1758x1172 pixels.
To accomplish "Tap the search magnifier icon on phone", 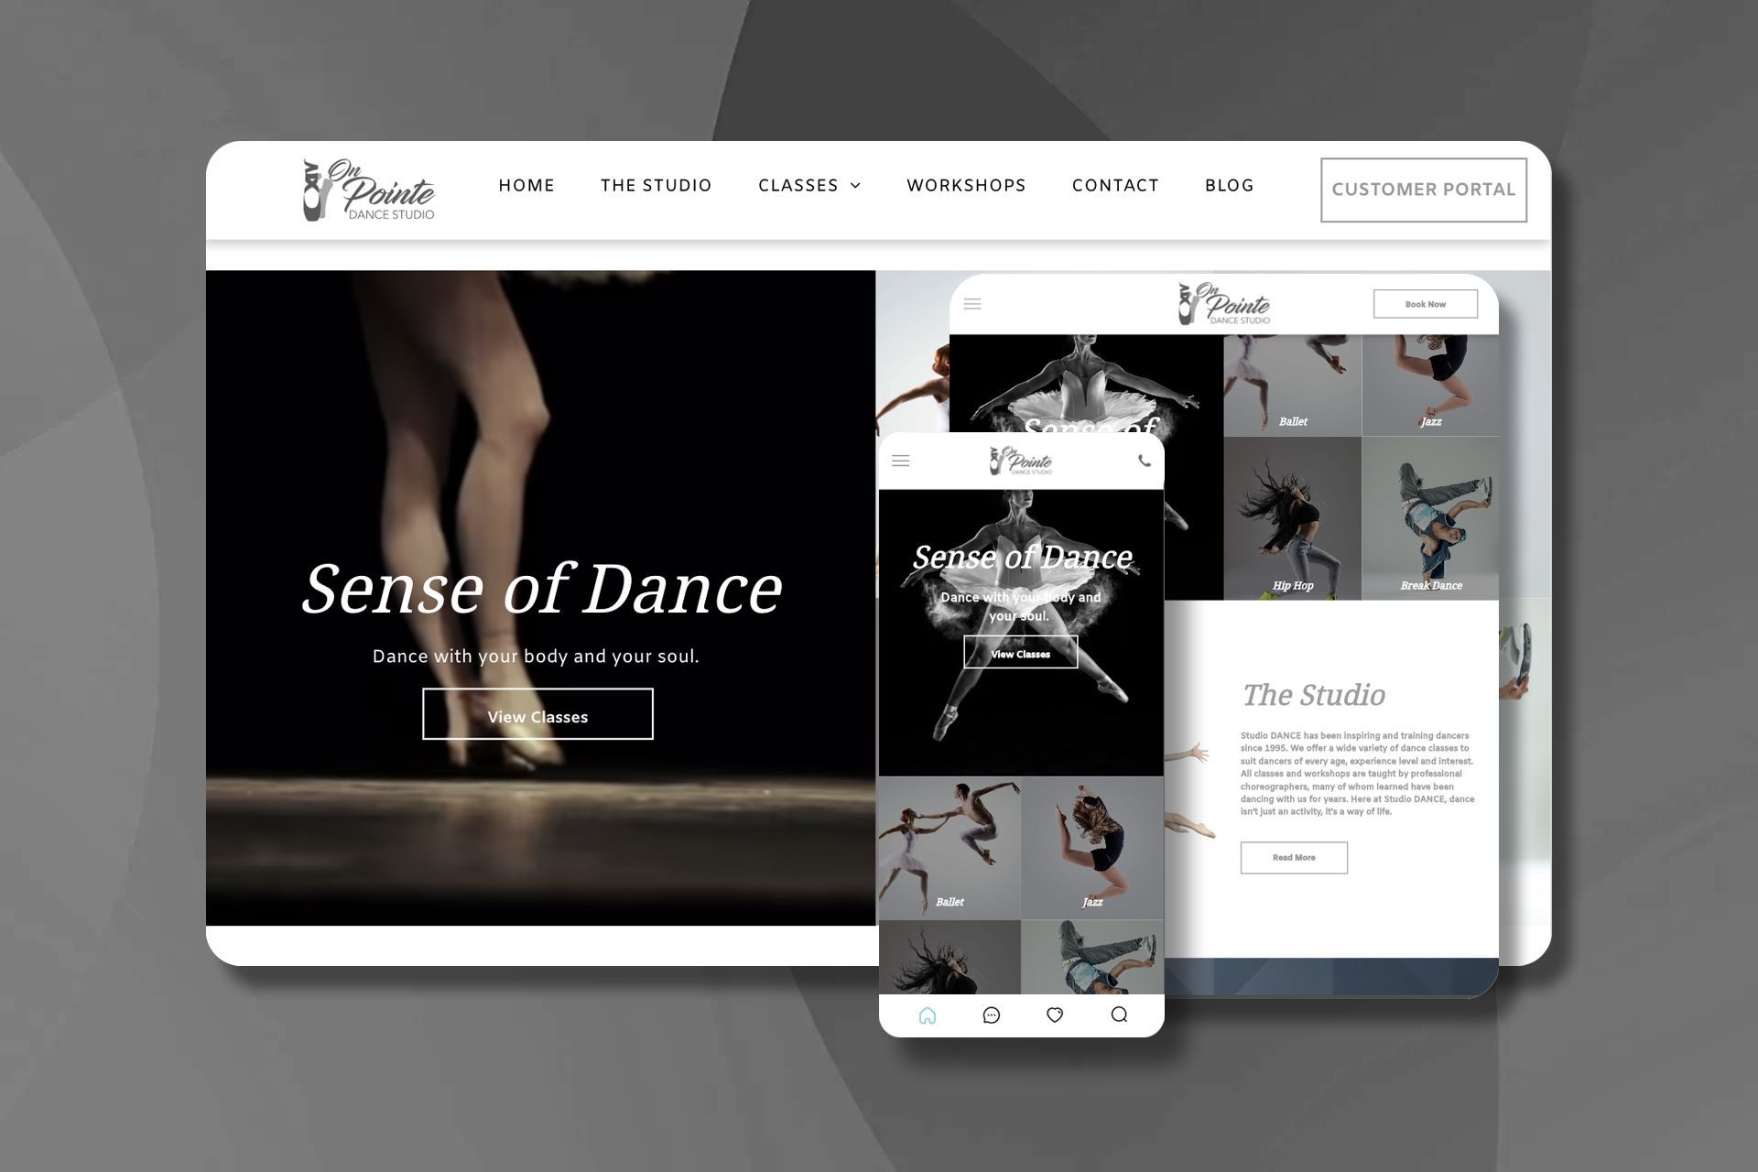I will pyautogui.click(x=1119, y=1015).
